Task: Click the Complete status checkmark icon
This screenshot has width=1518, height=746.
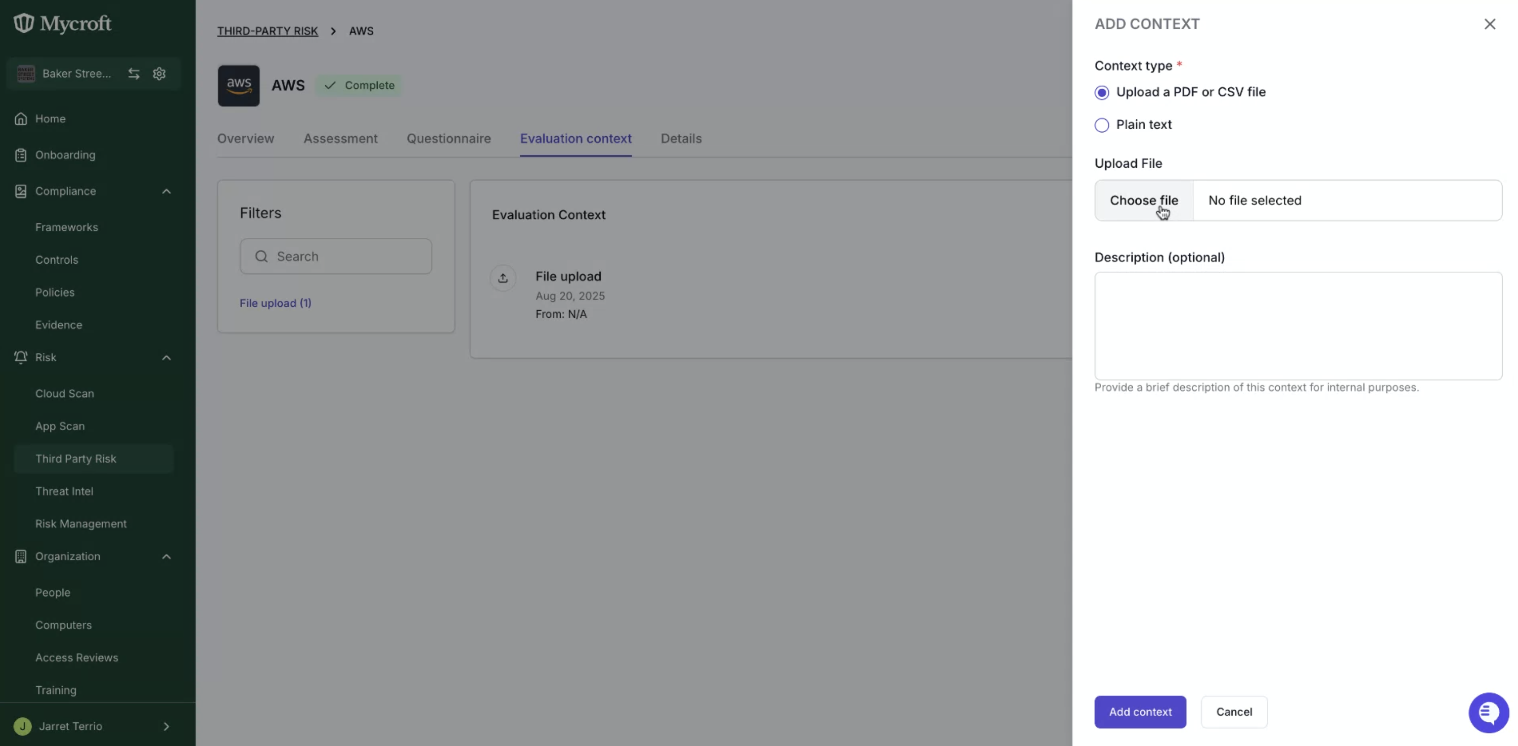Action: pyautogui.click(x=330, y=85)
